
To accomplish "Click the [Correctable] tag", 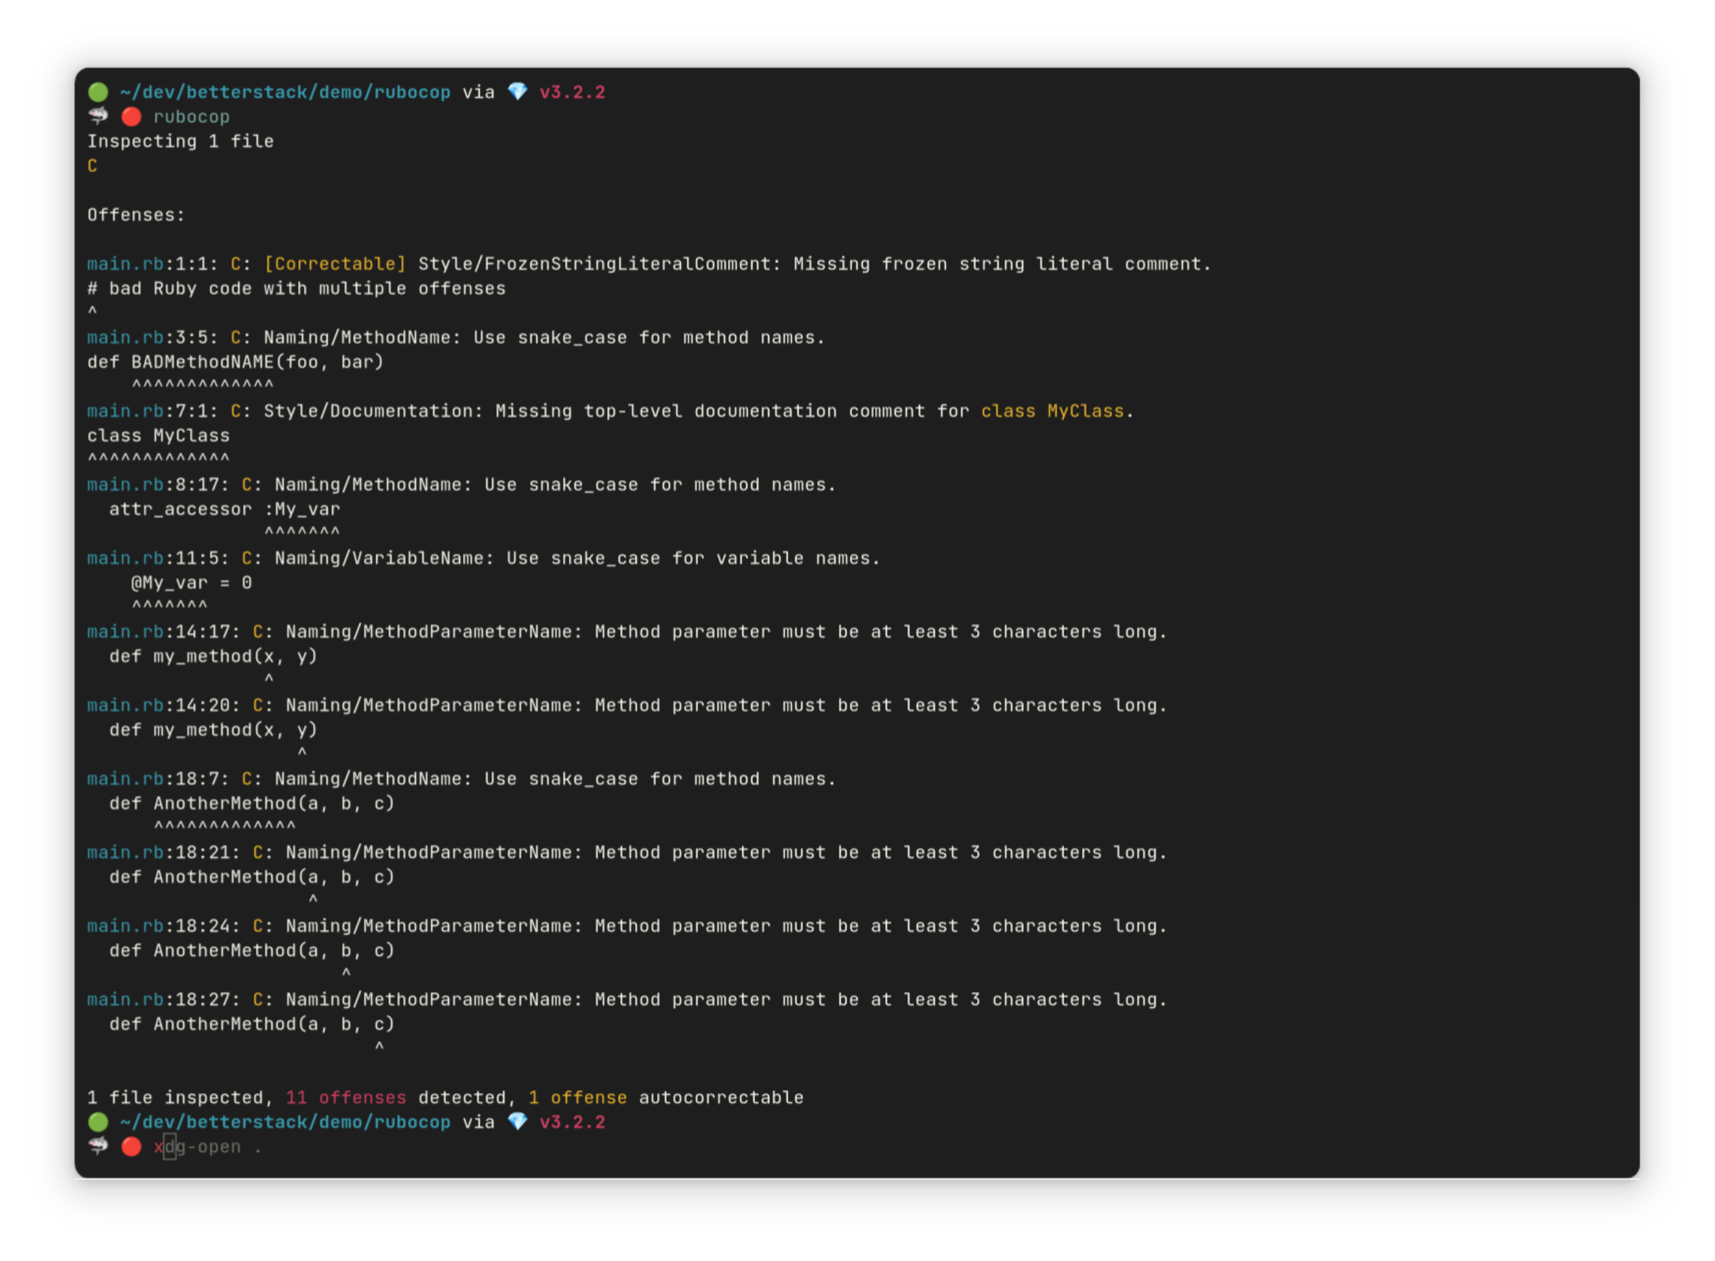I will (x=335, y=264).
